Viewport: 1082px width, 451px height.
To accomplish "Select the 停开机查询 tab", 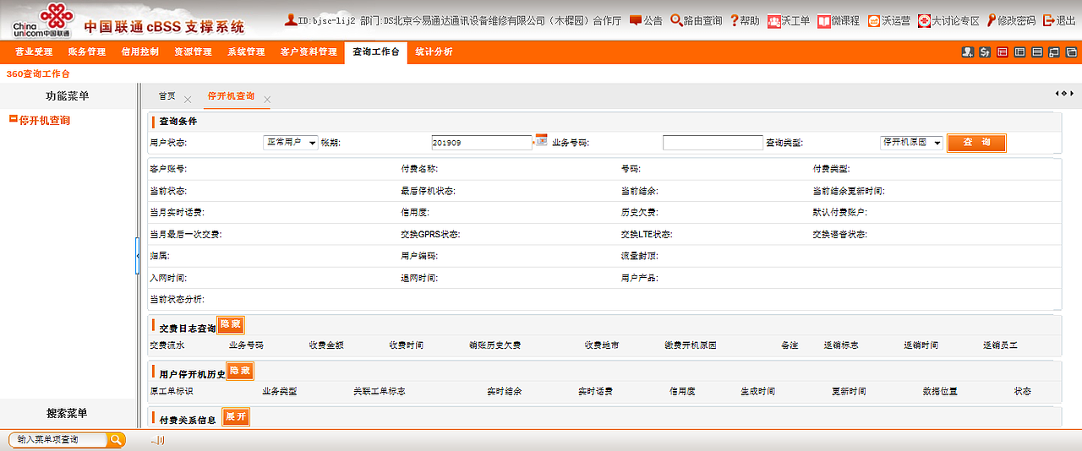I will point(231,96).
